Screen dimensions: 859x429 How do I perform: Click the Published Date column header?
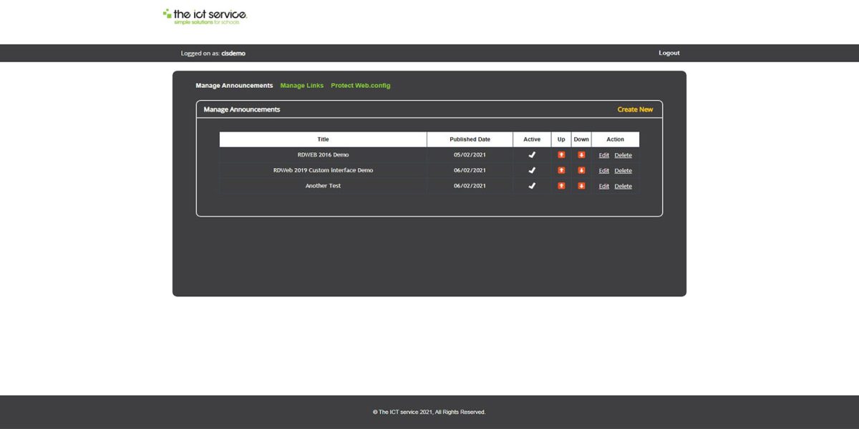coord(470,139)
